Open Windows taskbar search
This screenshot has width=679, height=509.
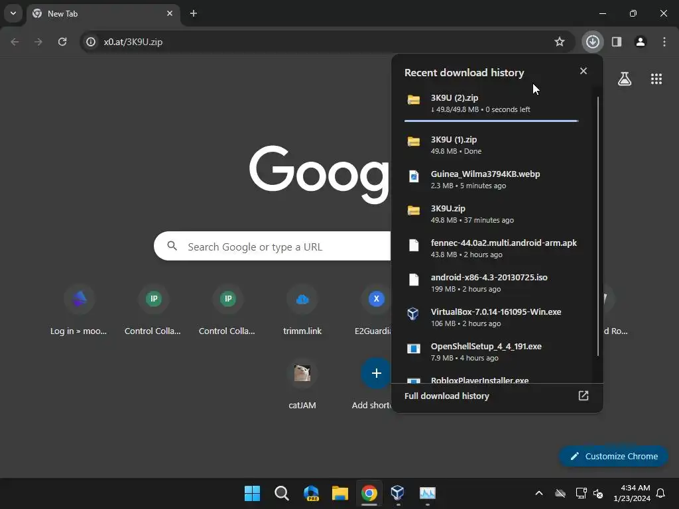tap(281, 493)
